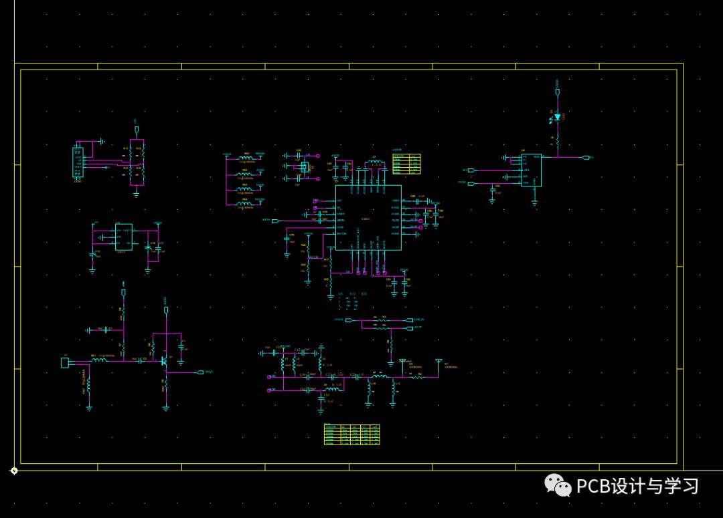Select shunt inductor L11 to ground
This screenshot has height=518, width=723.
[x=393, y=388]
